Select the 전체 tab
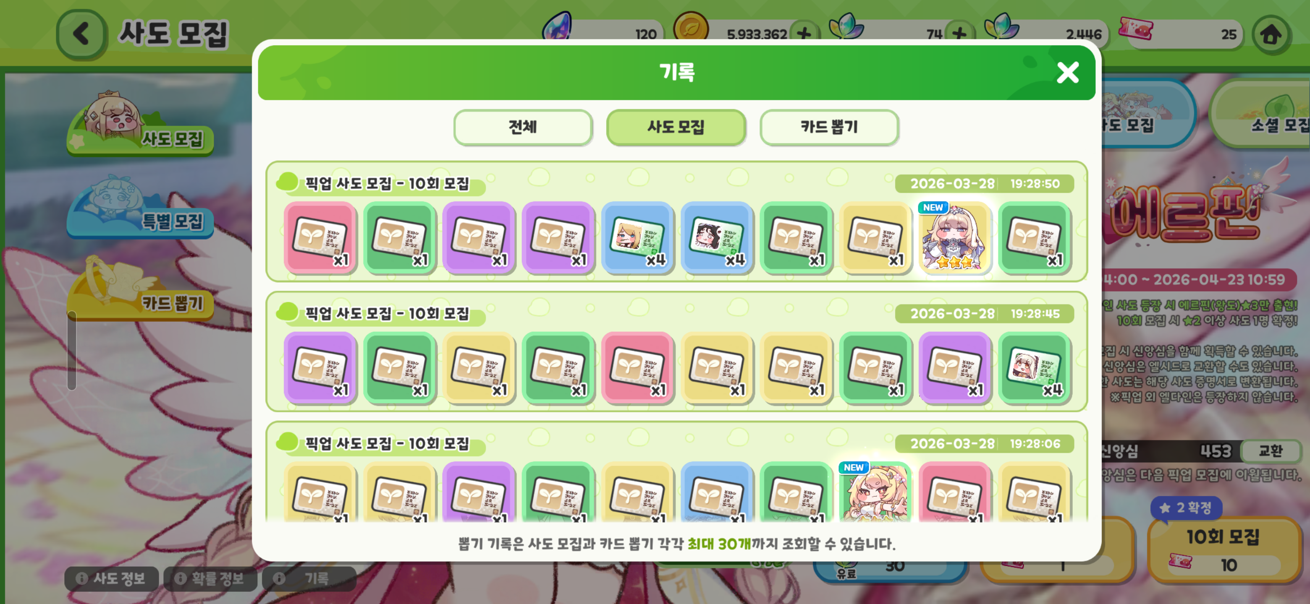 click(x=523, y=127)
